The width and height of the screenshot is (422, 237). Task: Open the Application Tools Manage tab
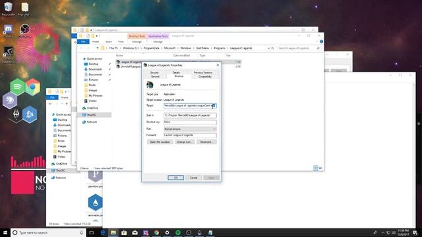(158, 41)
